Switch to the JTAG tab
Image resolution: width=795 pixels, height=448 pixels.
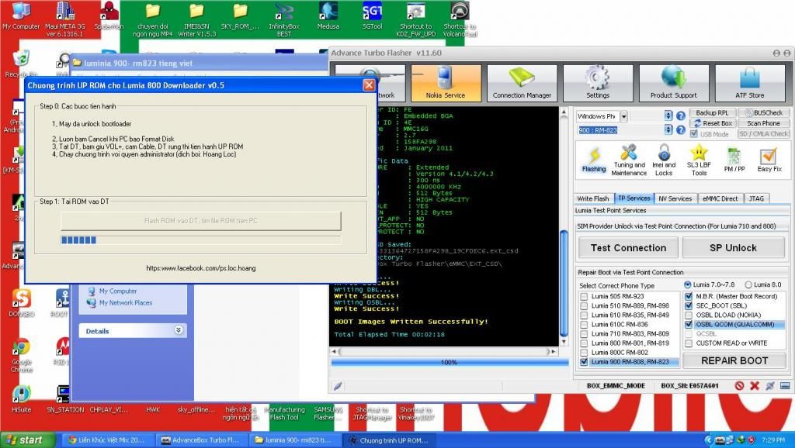coord(756,198)
